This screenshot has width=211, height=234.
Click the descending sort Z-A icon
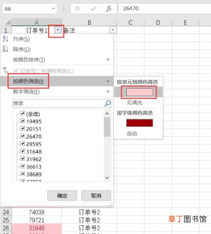[5, 49]
